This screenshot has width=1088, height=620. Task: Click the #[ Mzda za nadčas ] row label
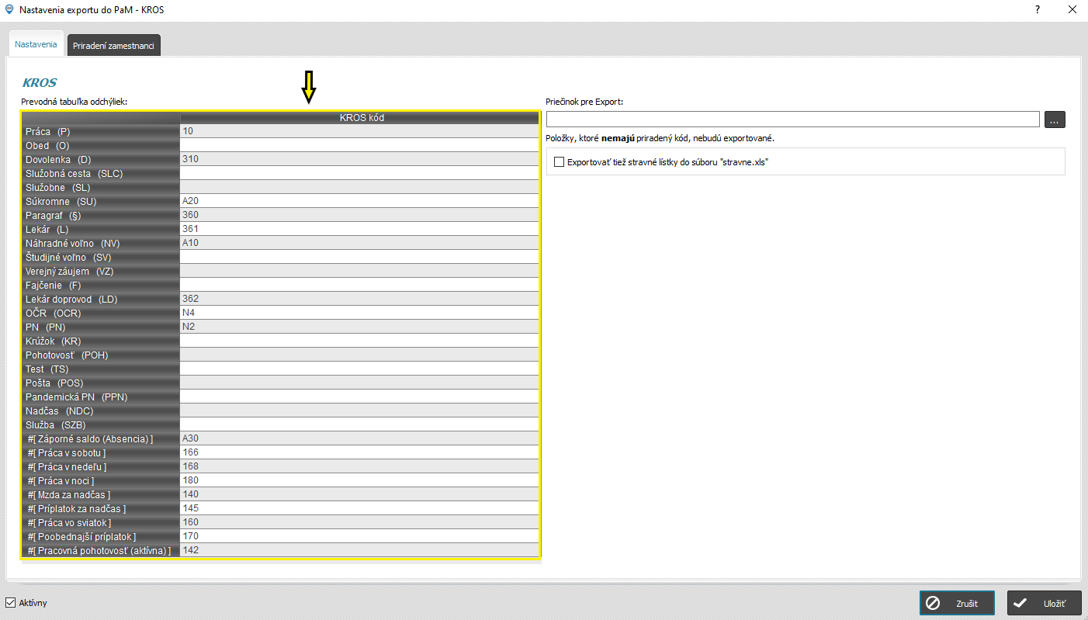[101, 494]
